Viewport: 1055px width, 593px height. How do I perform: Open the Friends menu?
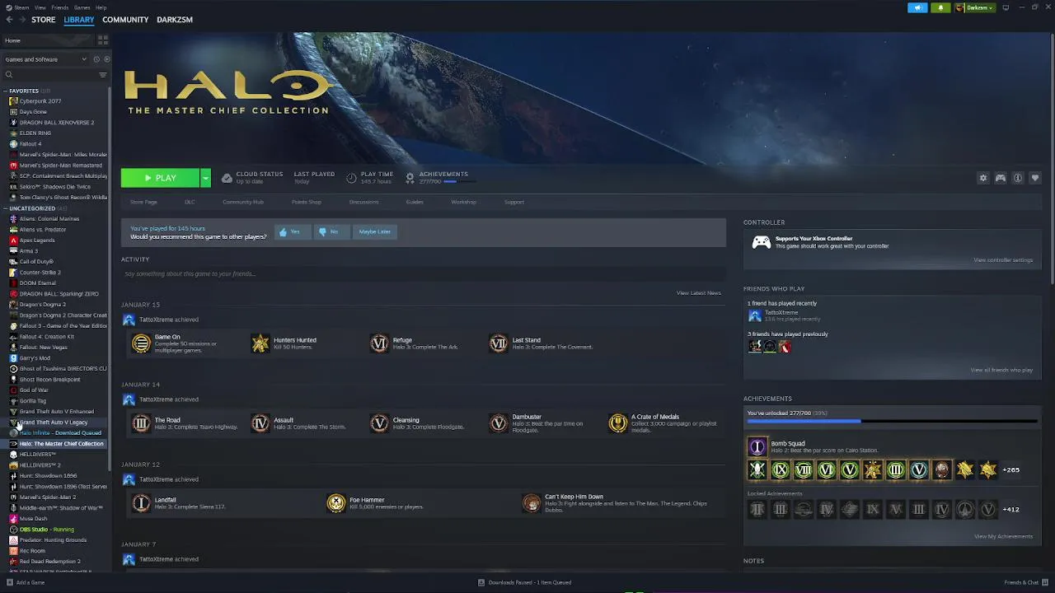point(60,7)
